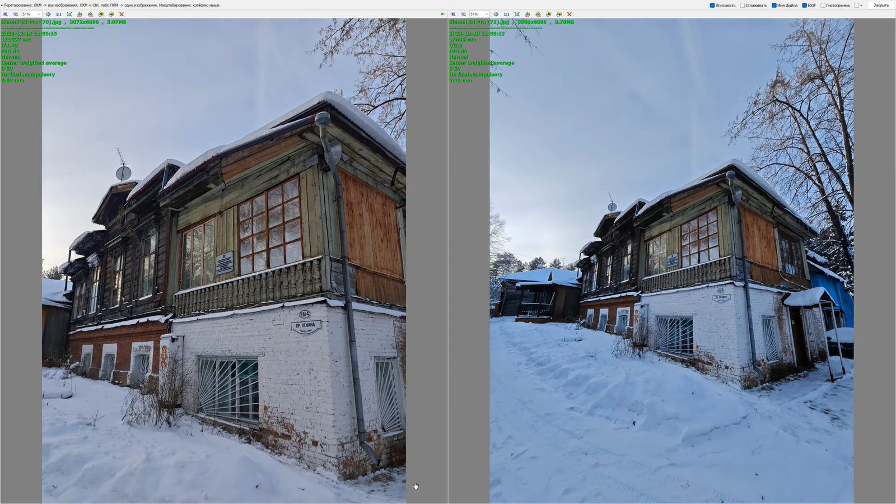Image resolution: width=896 pixels, height=504 pixels.
Task: Enable the Сглаживать smoothing checkbox
Action: [743, 6]
